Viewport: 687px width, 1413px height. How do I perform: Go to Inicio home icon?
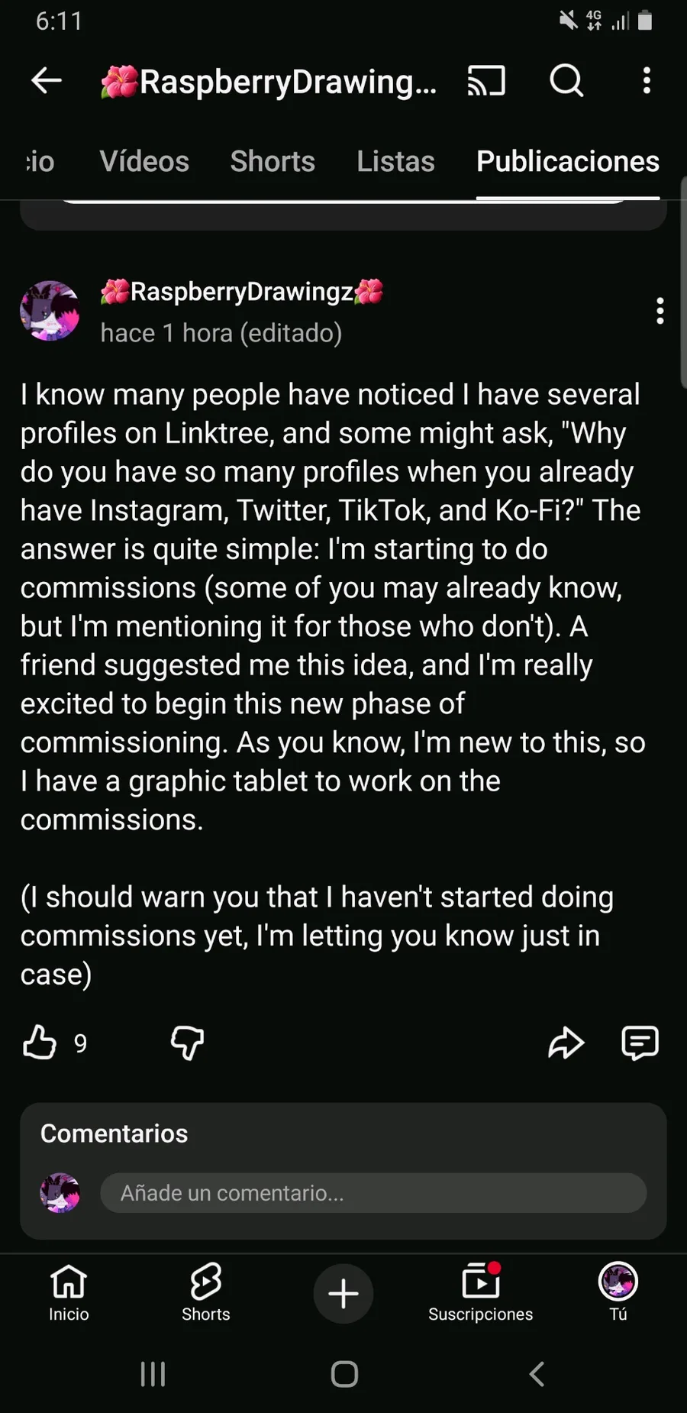69,1292
